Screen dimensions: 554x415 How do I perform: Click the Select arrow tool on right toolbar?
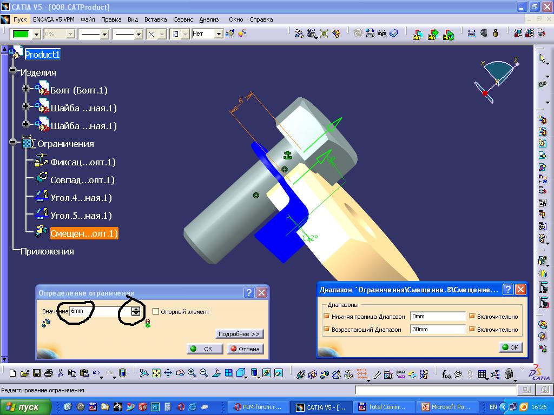pos(543,58)
